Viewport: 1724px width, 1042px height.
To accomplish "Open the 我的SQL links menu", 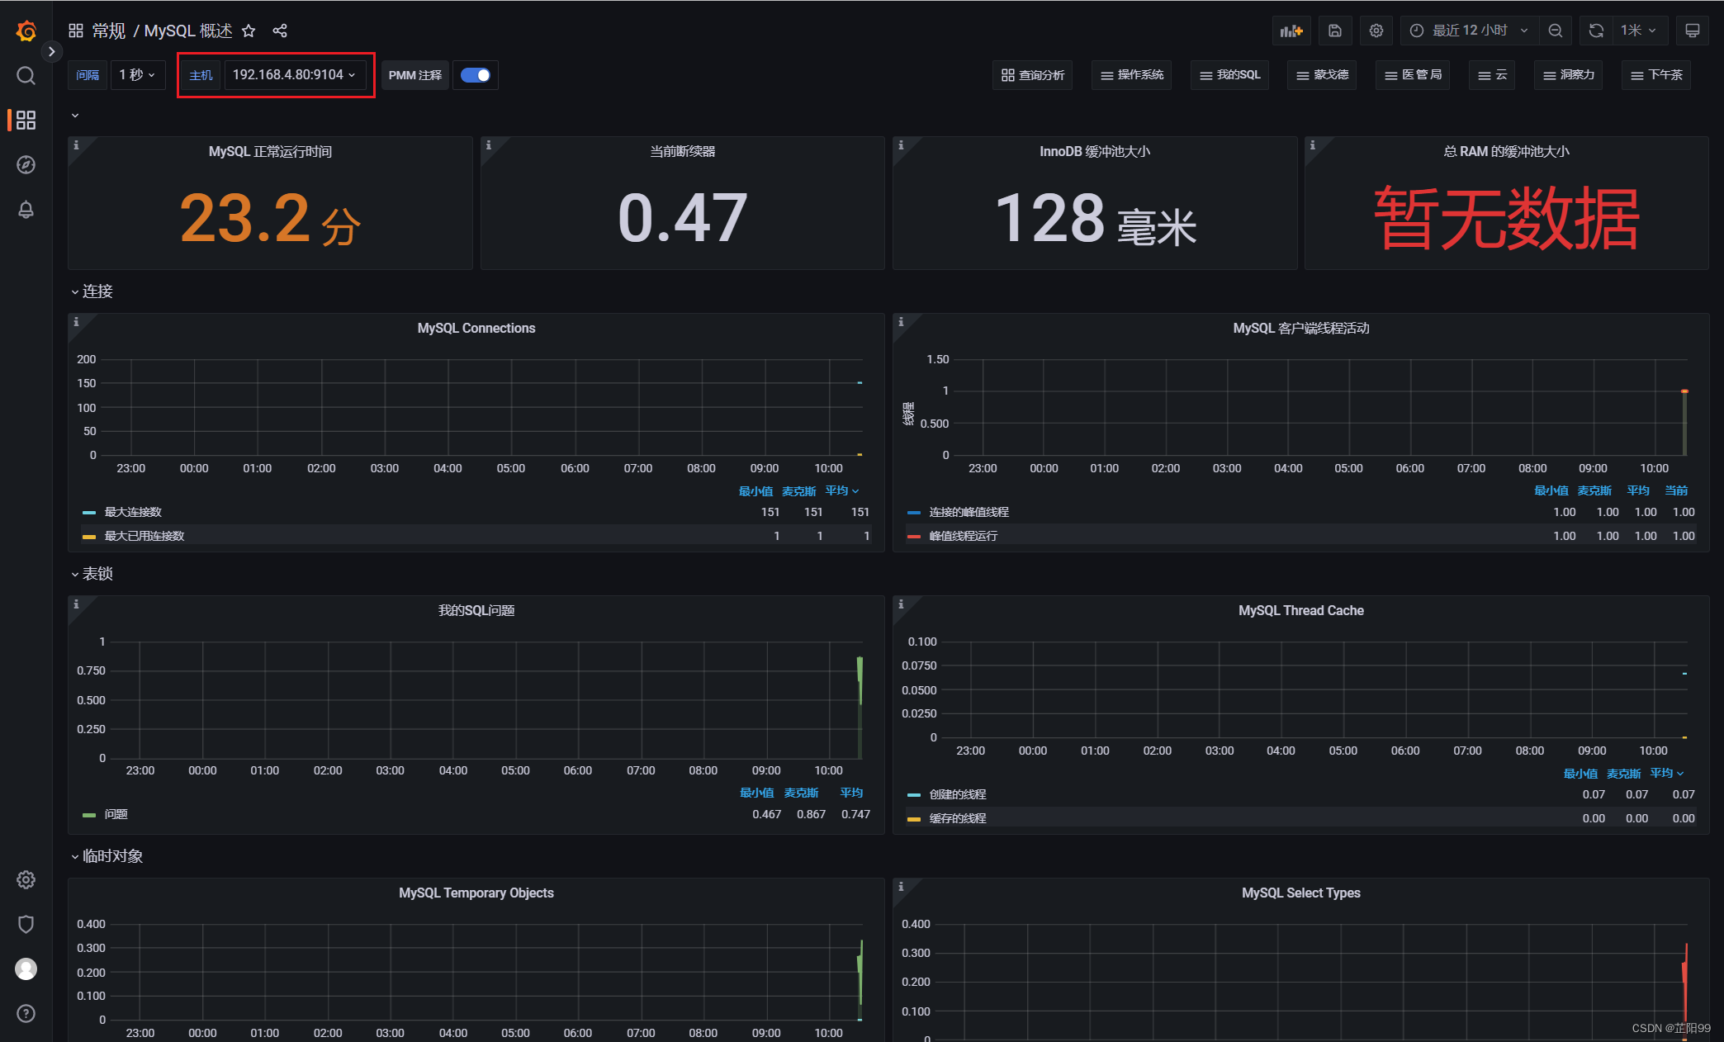I will 1229,75.
